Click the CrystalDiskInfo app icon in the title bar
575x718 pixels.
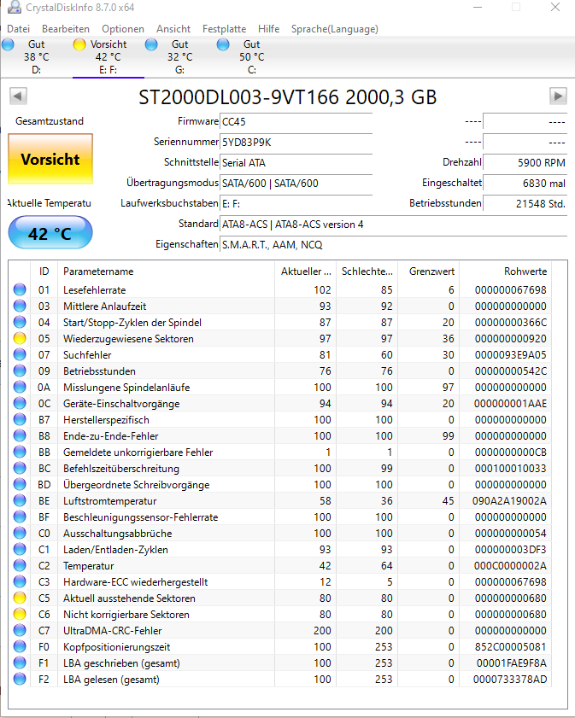[15, 7]
